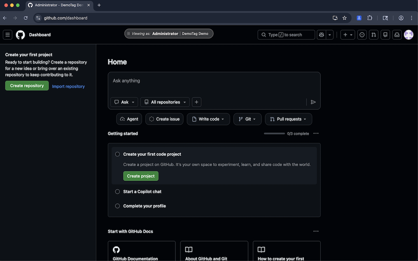Click the plus attachment button in chat box
418x261 pixels.
coord(197,102)
